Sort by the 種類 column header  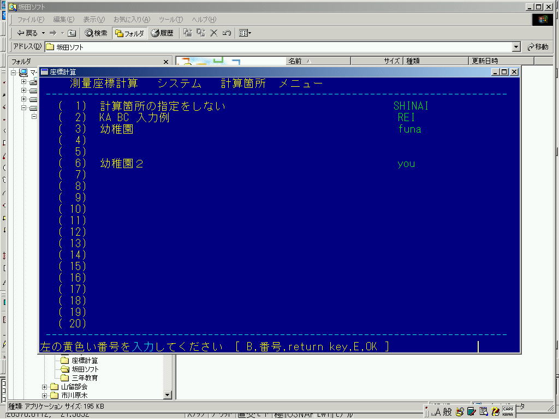pos(436,61)
